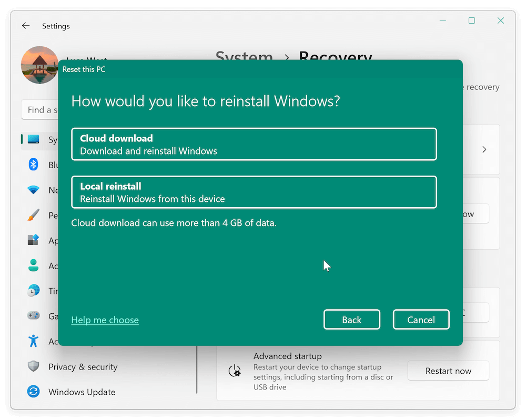Cancel the Reset this PC dialog

tap(421, 319)
